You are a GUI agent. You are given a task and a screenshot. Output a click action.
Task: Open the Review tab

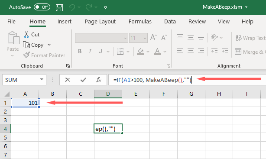pos(197,22)
